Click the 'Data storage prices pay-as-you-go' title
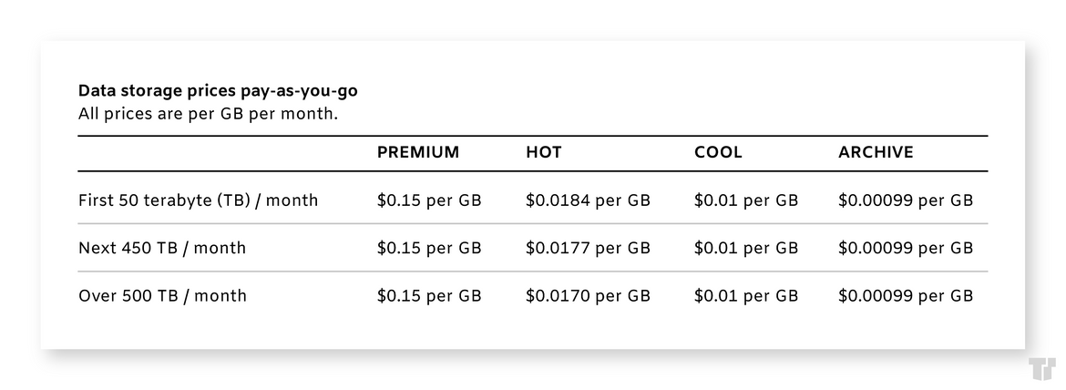1066x390 pixels. coord(218,91)
